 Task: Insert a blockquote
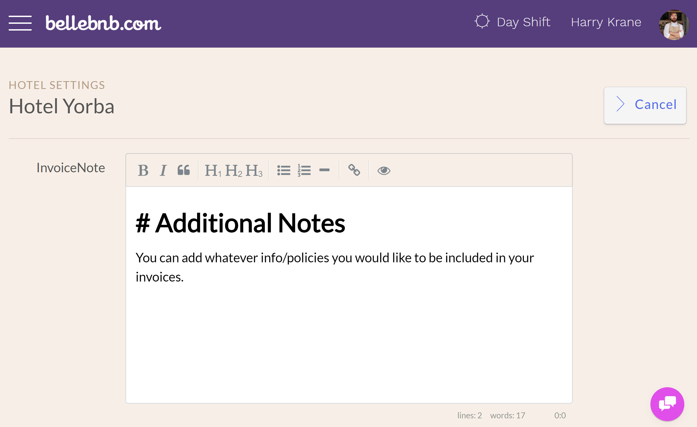pyautogui.click(x=184, y=170)
